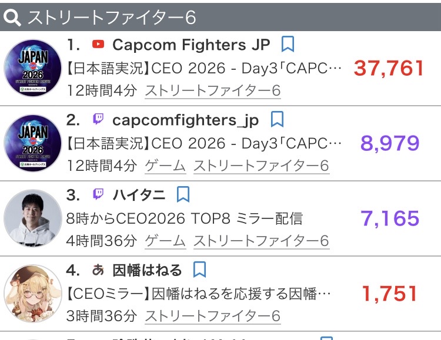Open the ハイタニ profile photo
The image size is (441, 340).
coord(32,218)
